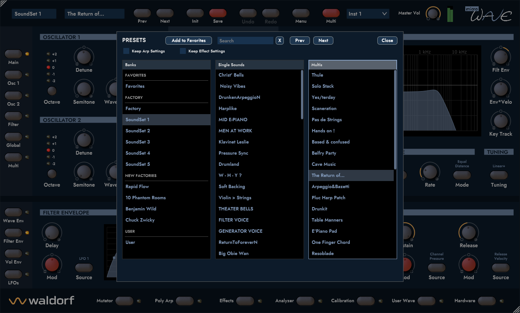Select the THEATER BELLS single sound
520x313 pixels.
tap(258, 209)
